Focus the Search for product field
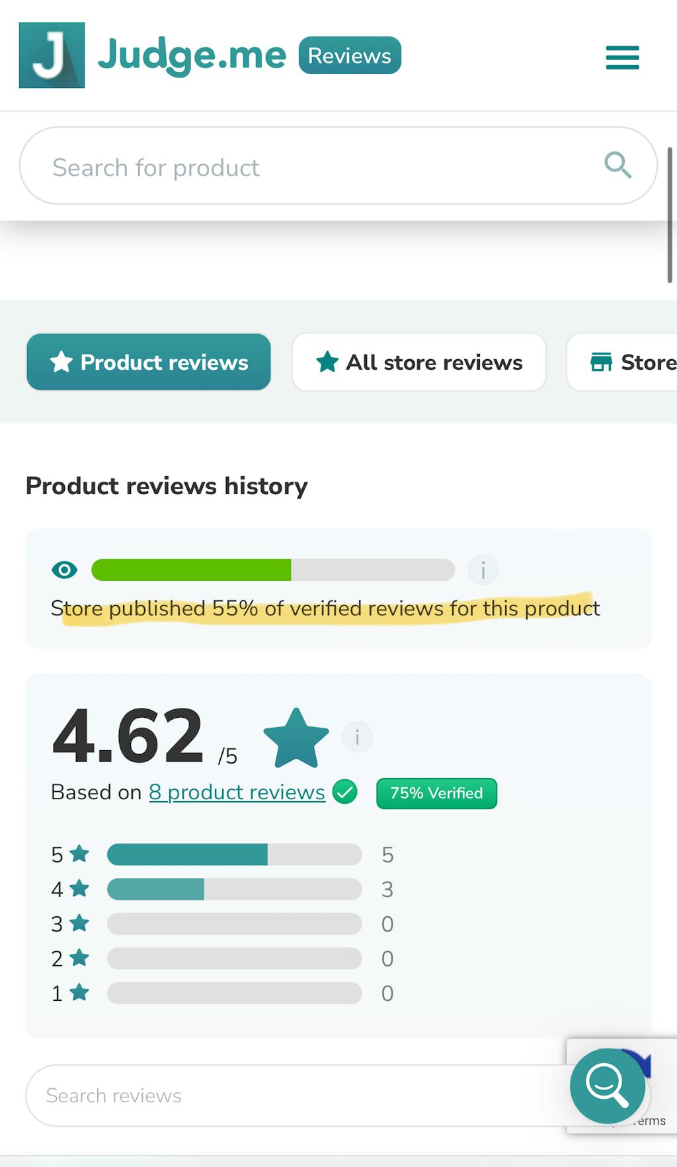This screenshot has width=677, height=1167. 317,167
